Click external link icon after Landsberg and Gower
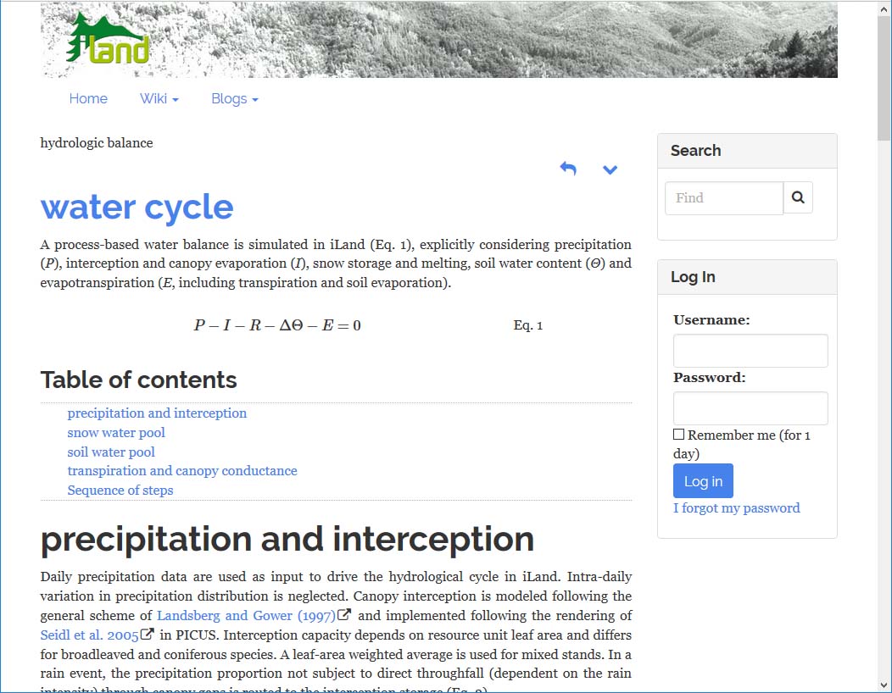This screenshot has height=693, width=892. pos(344,615)
